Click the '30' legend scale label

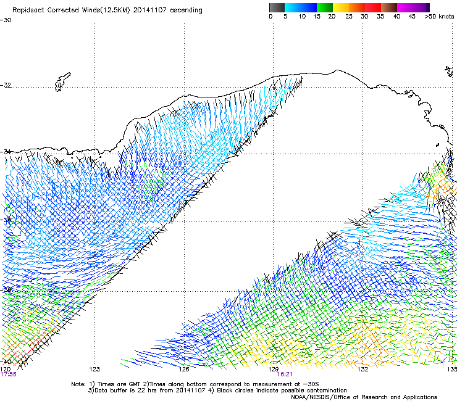click(x=364, y=17)
